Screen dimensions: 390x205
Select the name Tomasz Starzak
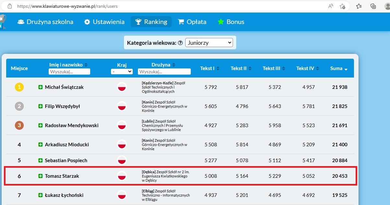click(62, 176)
